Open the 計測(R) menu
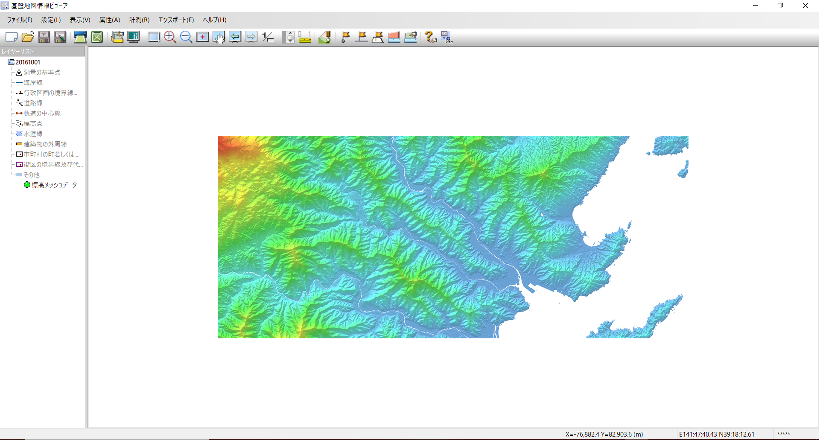Viewport: 820px width, 440px height. (x=139, y=20)
